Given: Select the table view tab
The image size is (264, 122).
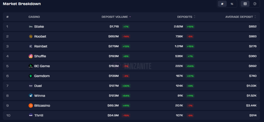Looking at the screenshot, I should [245, 4].
